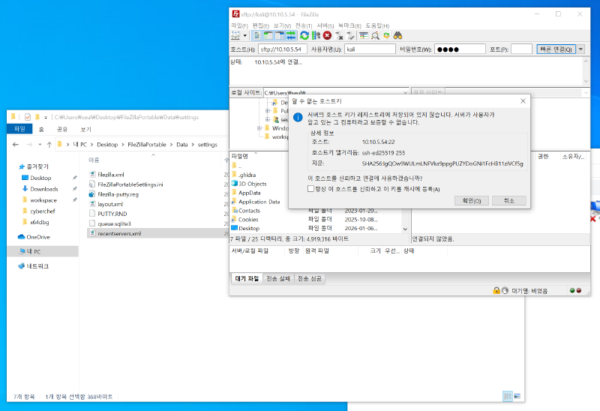Expand the Windows folder tree node
Viewport: 600px width, 411px height.
click(x=259, y=128)
